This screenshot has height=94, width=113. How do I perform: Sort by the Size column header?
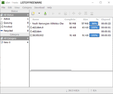(83, 19)
